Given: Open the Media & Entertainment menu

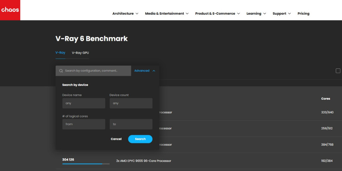Looking at the screenshot, I should click(167, 14).
